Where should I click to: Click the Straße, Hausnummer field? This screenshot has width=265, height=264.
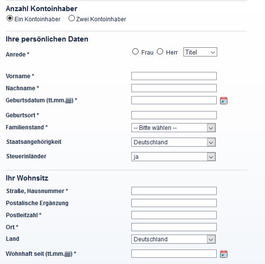174,191
